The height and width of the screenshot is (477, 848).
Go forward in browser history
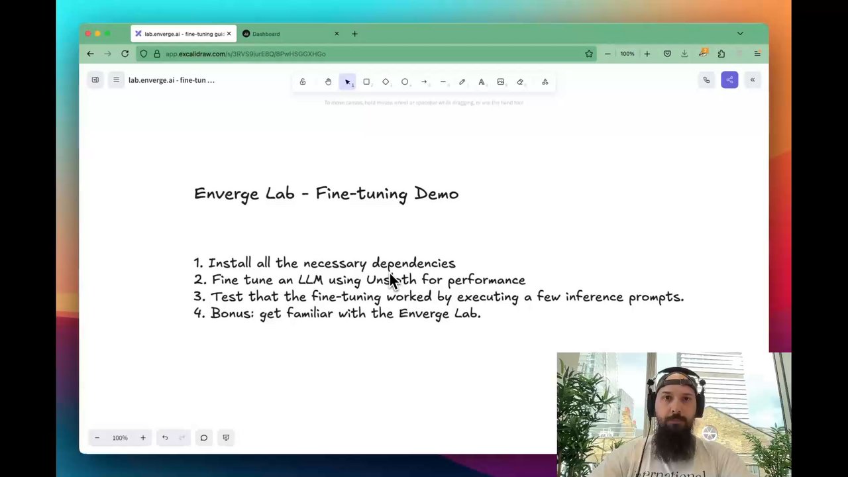click(x=107, y=54)
